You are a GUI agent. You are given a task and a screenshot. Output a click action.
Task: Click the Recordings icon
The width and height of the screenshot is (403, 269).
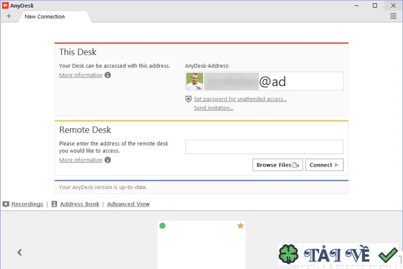pos(6,204)
